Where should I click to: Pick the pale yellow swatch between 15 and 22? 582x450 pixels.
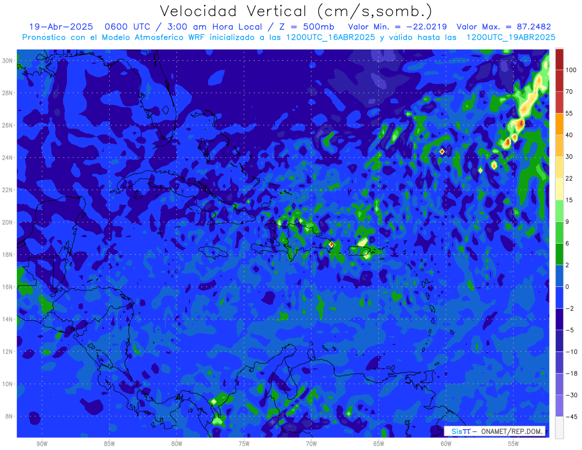(x=559, y=189)
